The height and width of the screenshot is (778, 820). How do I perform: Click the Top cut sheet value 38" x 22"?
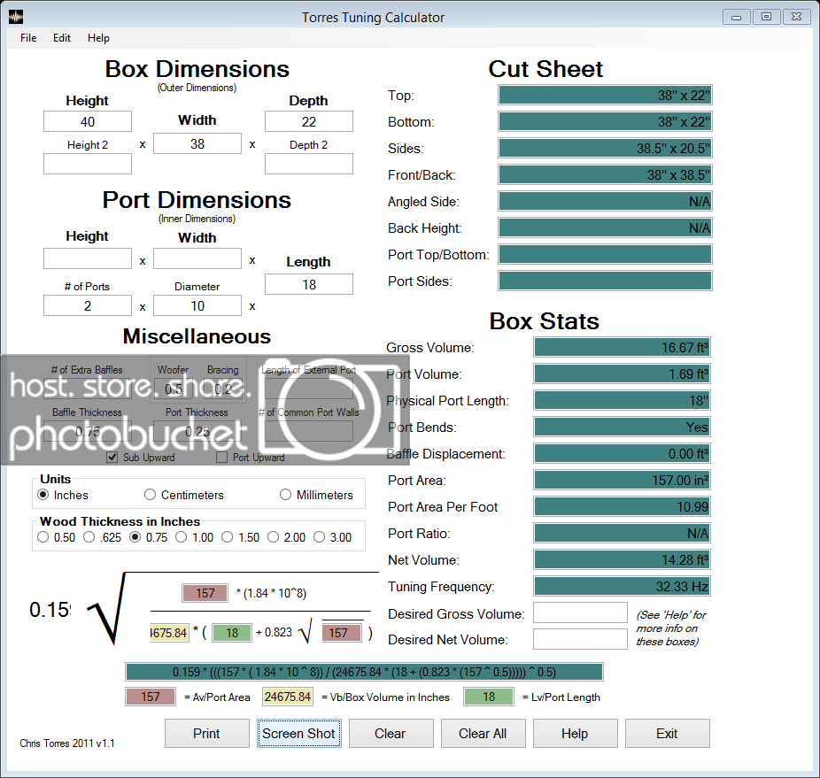[x=605, y=96]
